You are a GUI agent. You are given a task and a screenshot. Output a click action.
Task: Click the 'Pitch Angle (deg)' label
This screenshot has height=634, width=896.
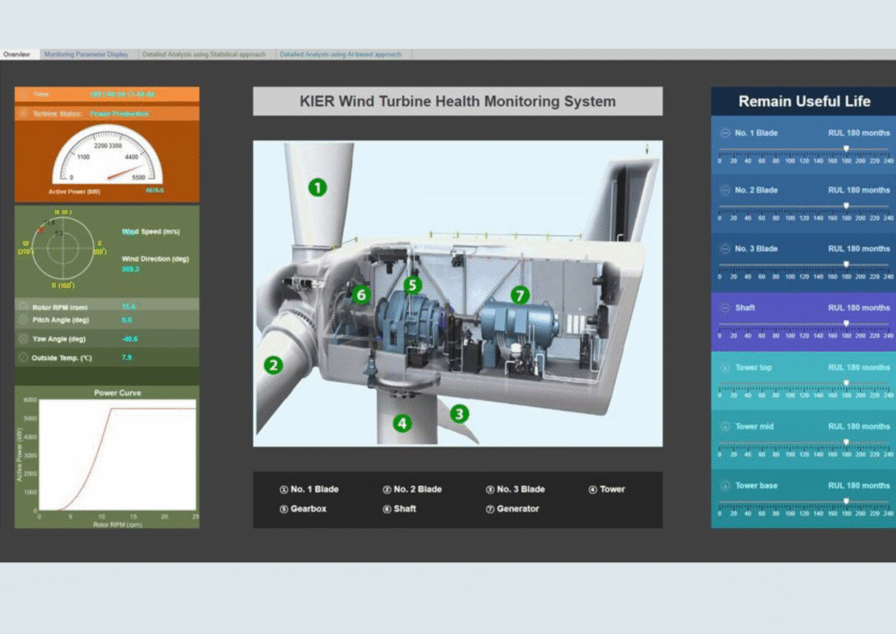tap(60, 321)
